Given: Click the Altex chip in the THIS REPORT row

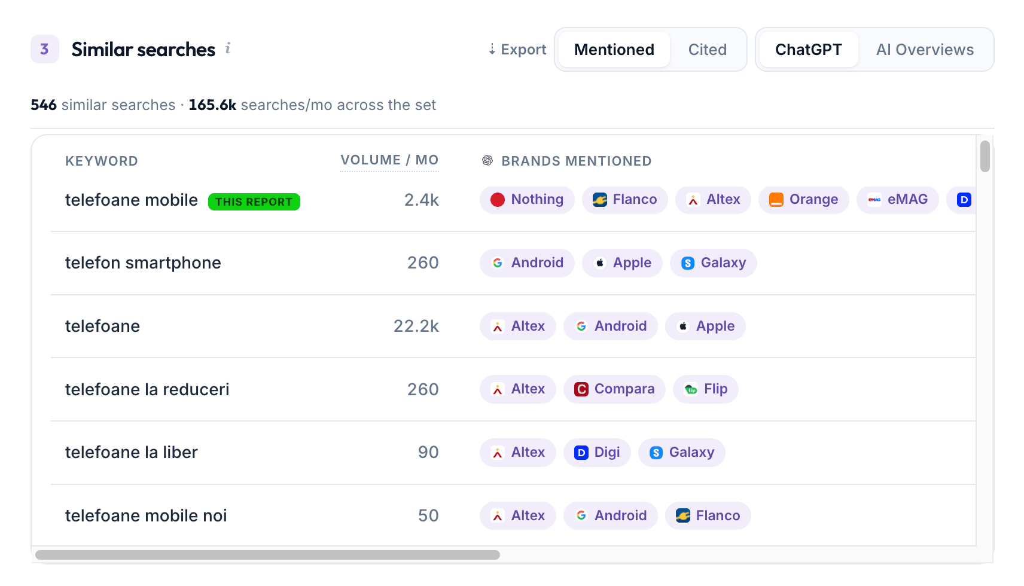Looking at the screenshot, I should tap(713, 200).
